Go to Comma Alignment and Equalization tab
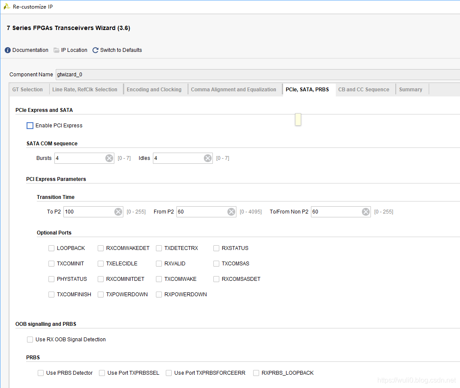The image size is (460, 388). (x=233, y=90)
